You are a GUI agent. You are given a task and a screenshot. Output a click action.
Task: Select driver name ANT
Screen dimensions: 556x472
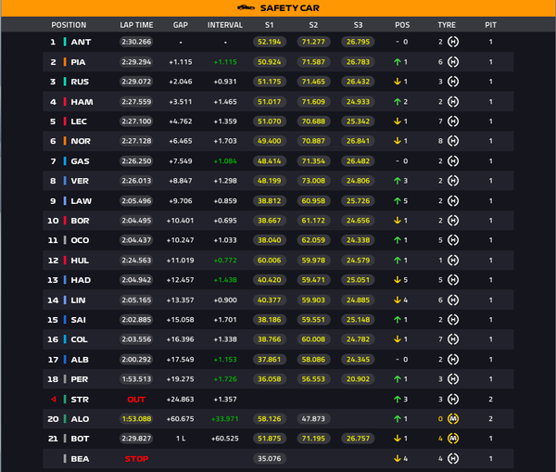tap(81, 42)
